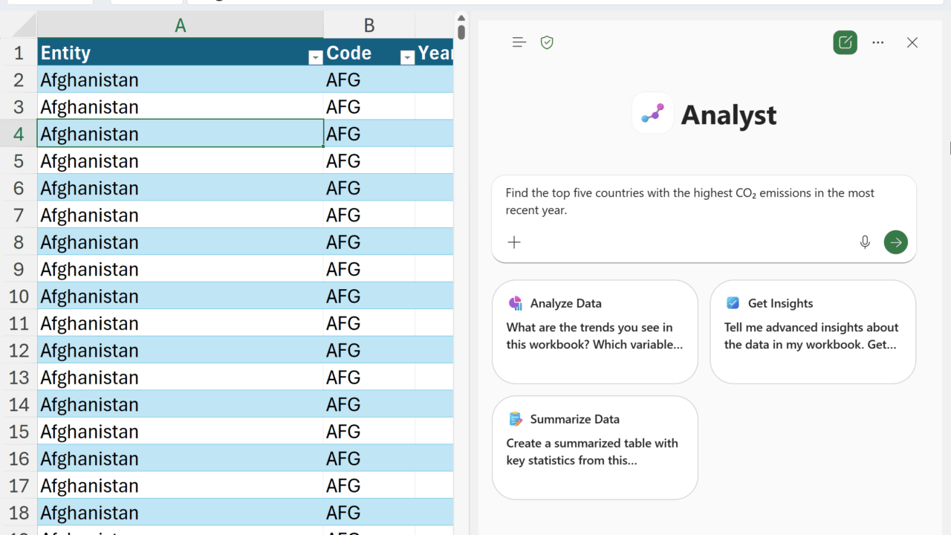Click the microphone voice input icon
The height and width of the screenshot is (535, 951).
point(865,242)
